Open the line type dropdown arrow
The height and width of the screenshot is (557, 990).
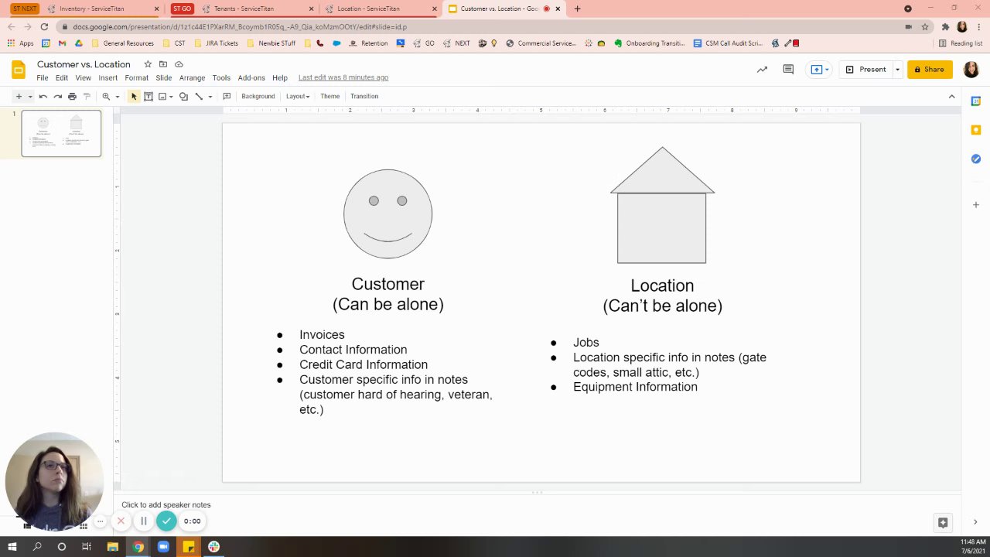click(x=210, y=97)
